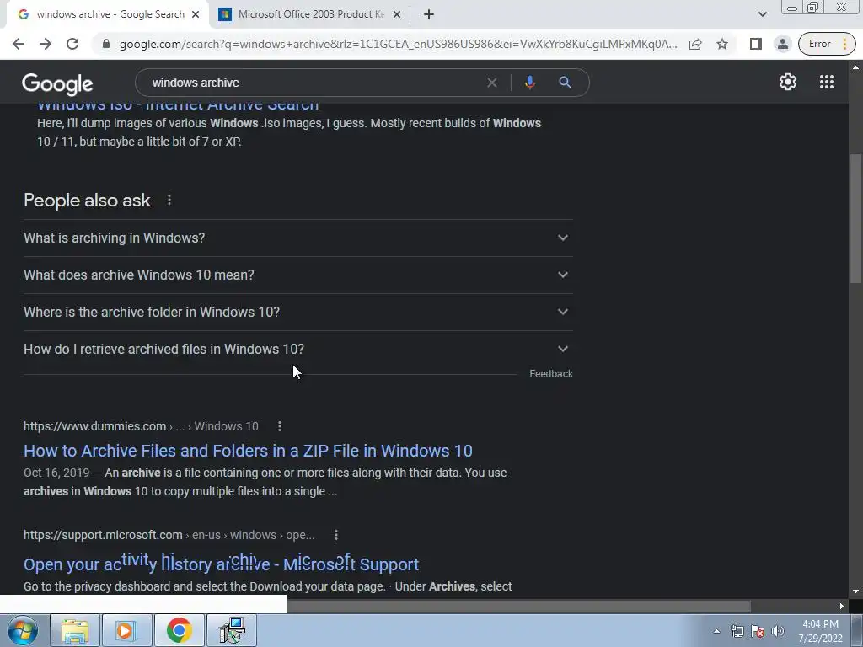Expand What is archiving in Windows?
The image size is (863, 647).
297,238
